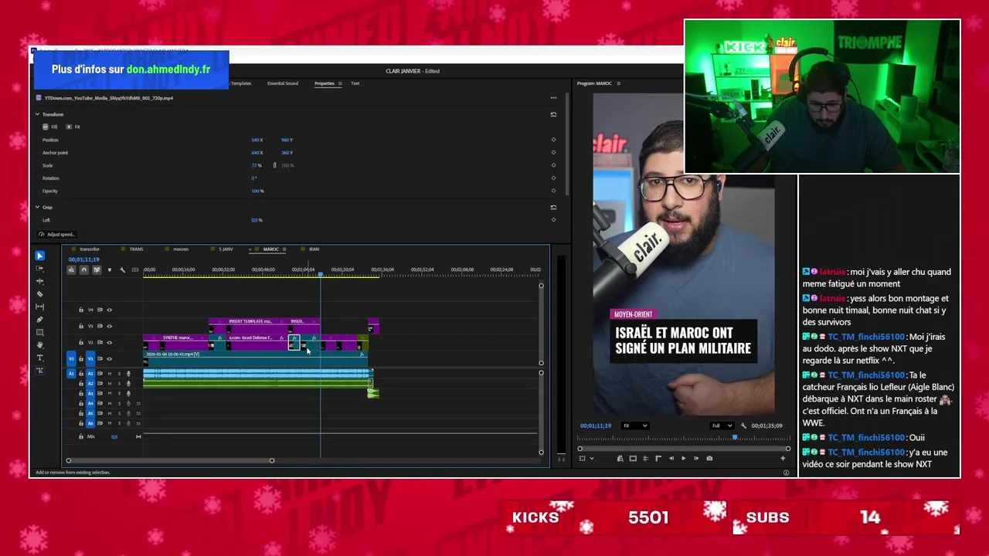The image size is (989, 556).
Task: Click the timeline wrench settings icon
Action: 122,270
